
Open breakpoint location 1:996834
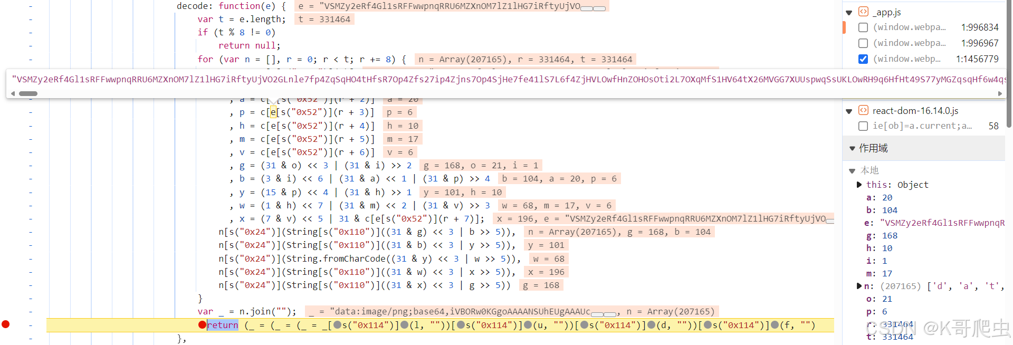980,27
